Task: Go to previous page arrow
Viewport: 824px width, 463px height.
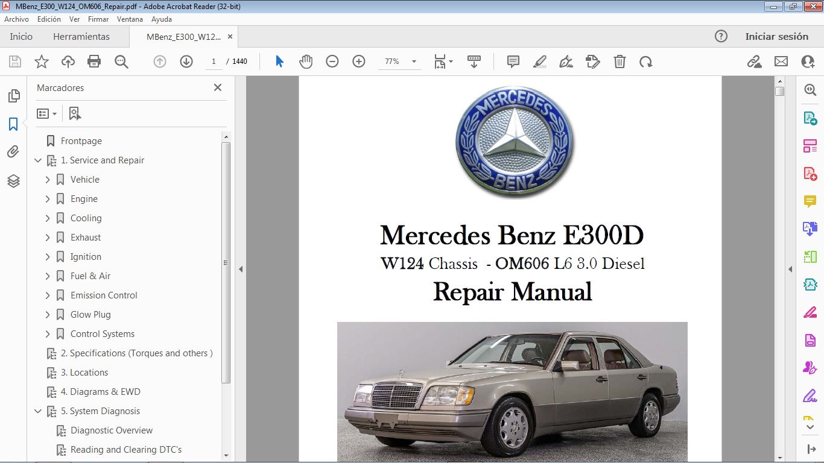Action: coord(160,61)
